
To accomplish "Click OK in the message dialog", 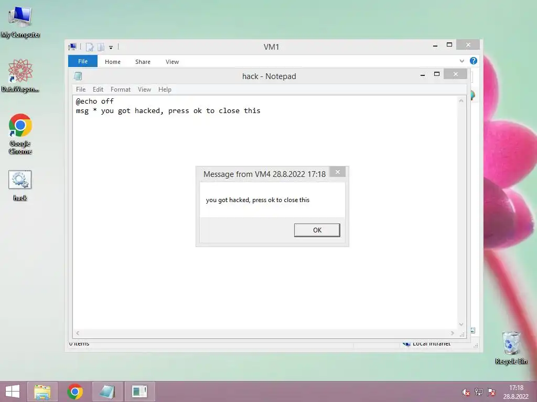I will [317, 230].
